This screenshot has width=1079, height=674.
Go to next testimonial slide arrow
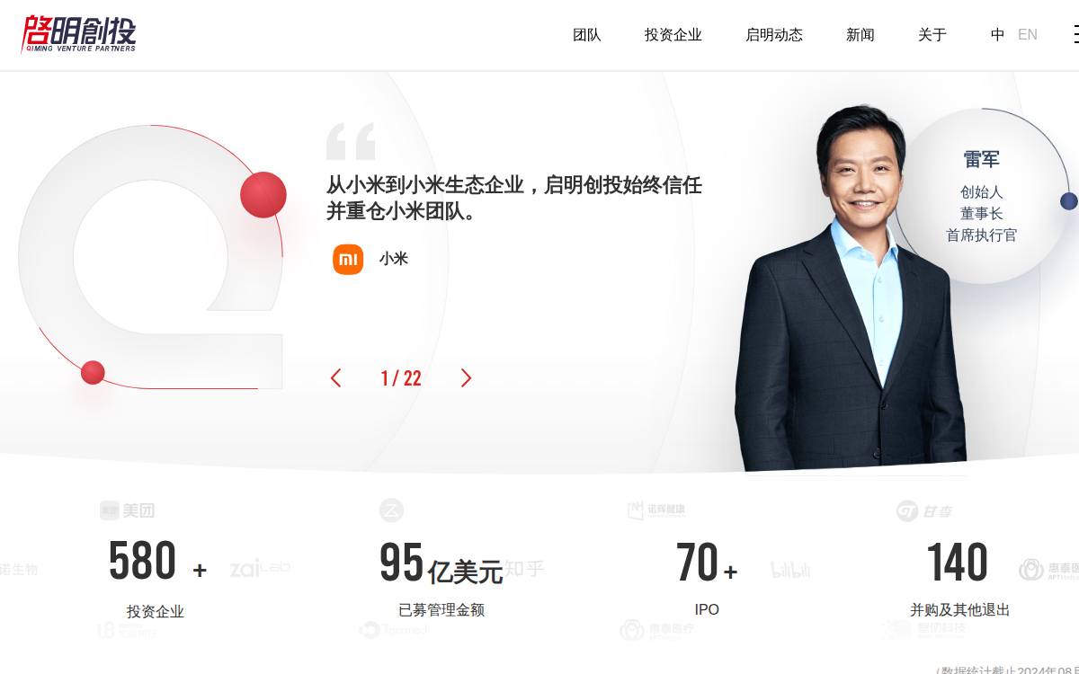click(x=466, y=378)
